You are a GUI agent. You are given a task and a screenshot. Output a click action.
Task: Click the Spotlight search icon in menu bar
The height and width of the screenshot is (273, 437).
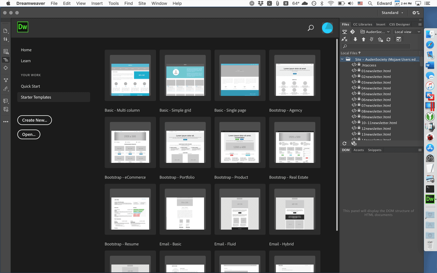coord(370,3)
